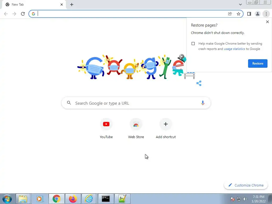This screenshot has height=204, width=272.
Task: Open Action Center flag in tray
Action: [232, 199]
